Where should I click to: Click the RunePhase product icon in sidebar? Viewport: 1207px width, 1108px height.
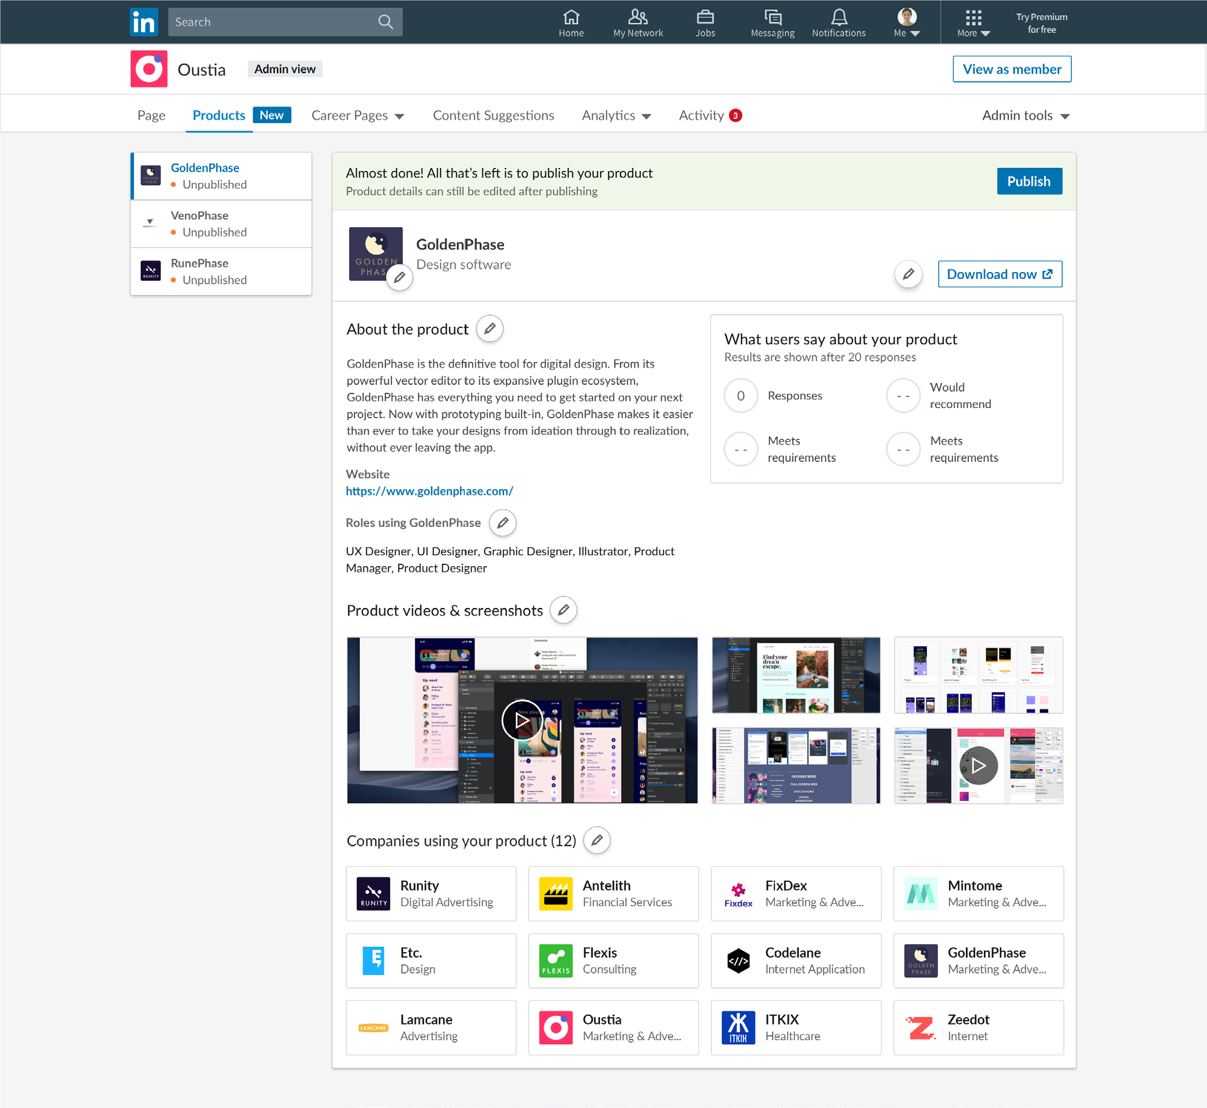(x=151, y=272)
